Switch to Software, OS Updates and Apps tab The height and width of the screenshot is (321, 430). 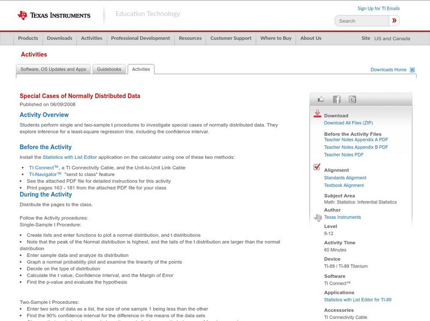tap(53, 69)
